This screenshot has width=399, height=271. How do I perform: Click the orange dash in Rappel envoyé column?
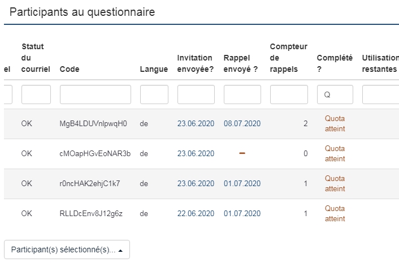[x=242, y=154]
